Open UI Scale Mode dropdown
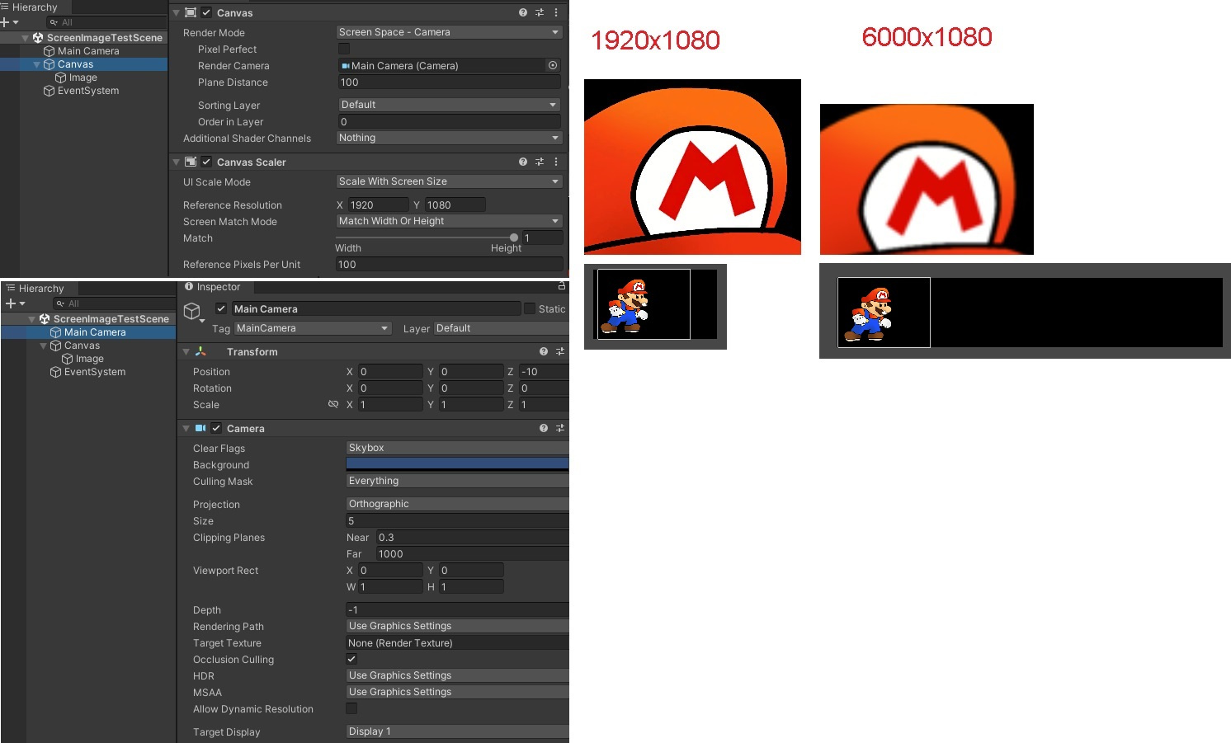 (449, 181)
